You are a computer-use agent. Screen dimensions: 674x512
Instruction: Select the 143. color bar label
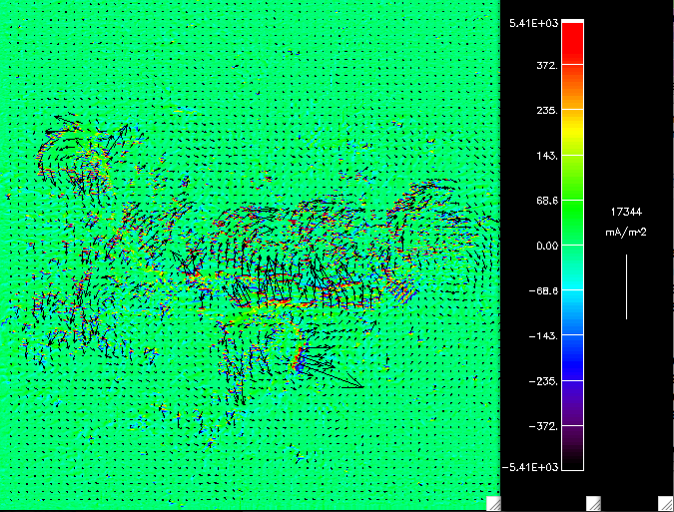click(x=547, y=156)
